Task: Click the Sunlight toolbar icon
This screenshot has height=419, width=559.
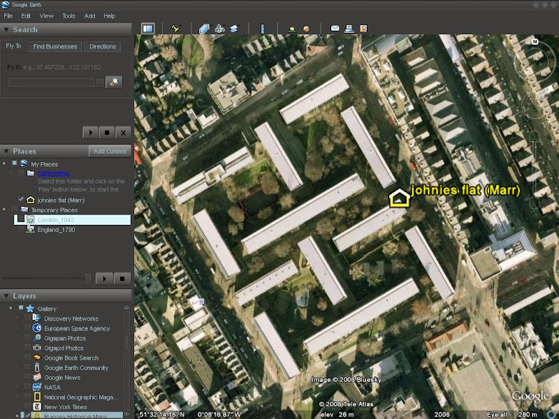Action: coord(291,29)
